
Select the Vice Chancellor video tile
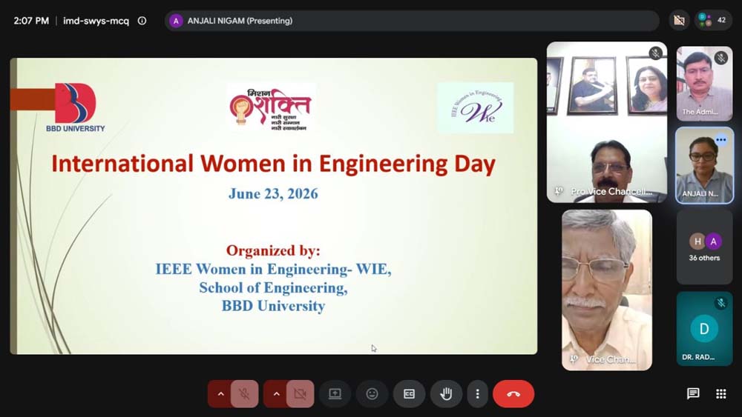[607, 290]
